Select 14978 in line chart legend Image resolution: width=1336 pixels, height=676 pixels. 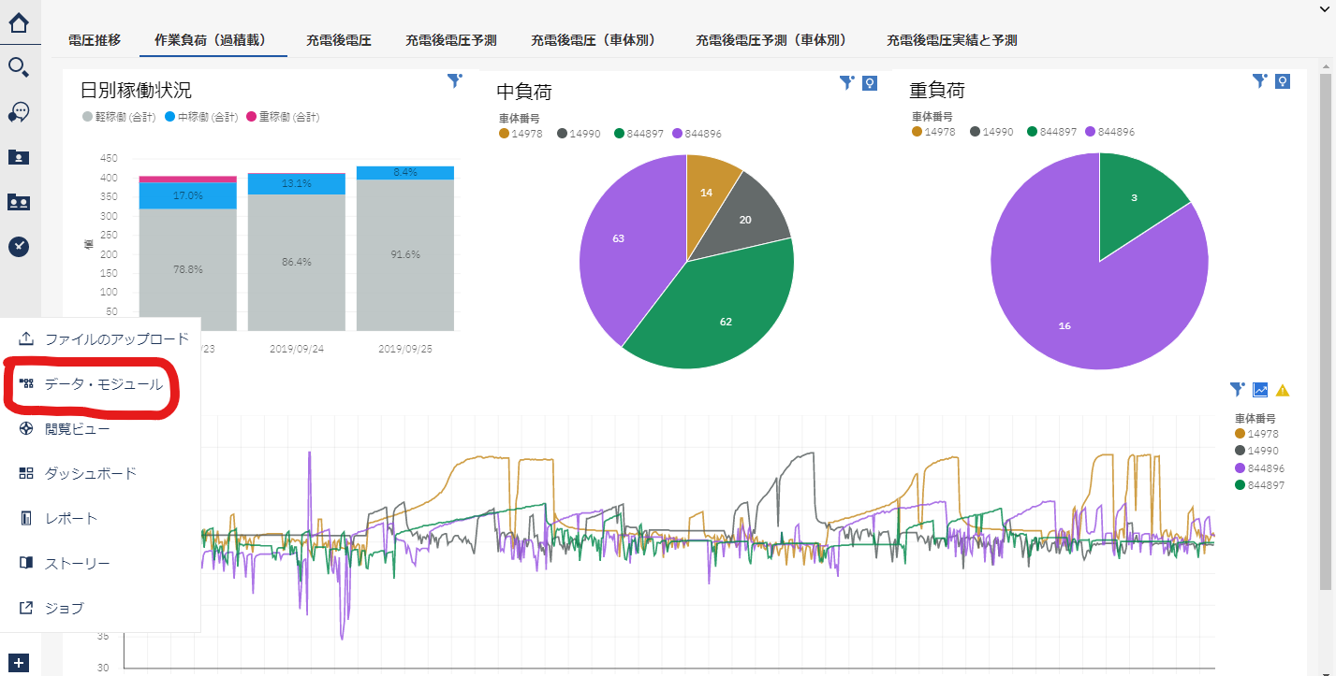(x=1257, y=434)
